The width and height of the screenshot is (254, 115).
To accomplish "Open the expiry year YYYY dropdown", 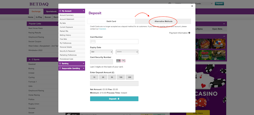I will tap(127, 52).
